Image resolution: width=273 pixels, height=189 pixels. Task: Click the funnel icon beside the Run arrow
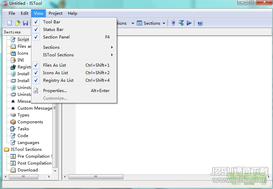point(181,23)
